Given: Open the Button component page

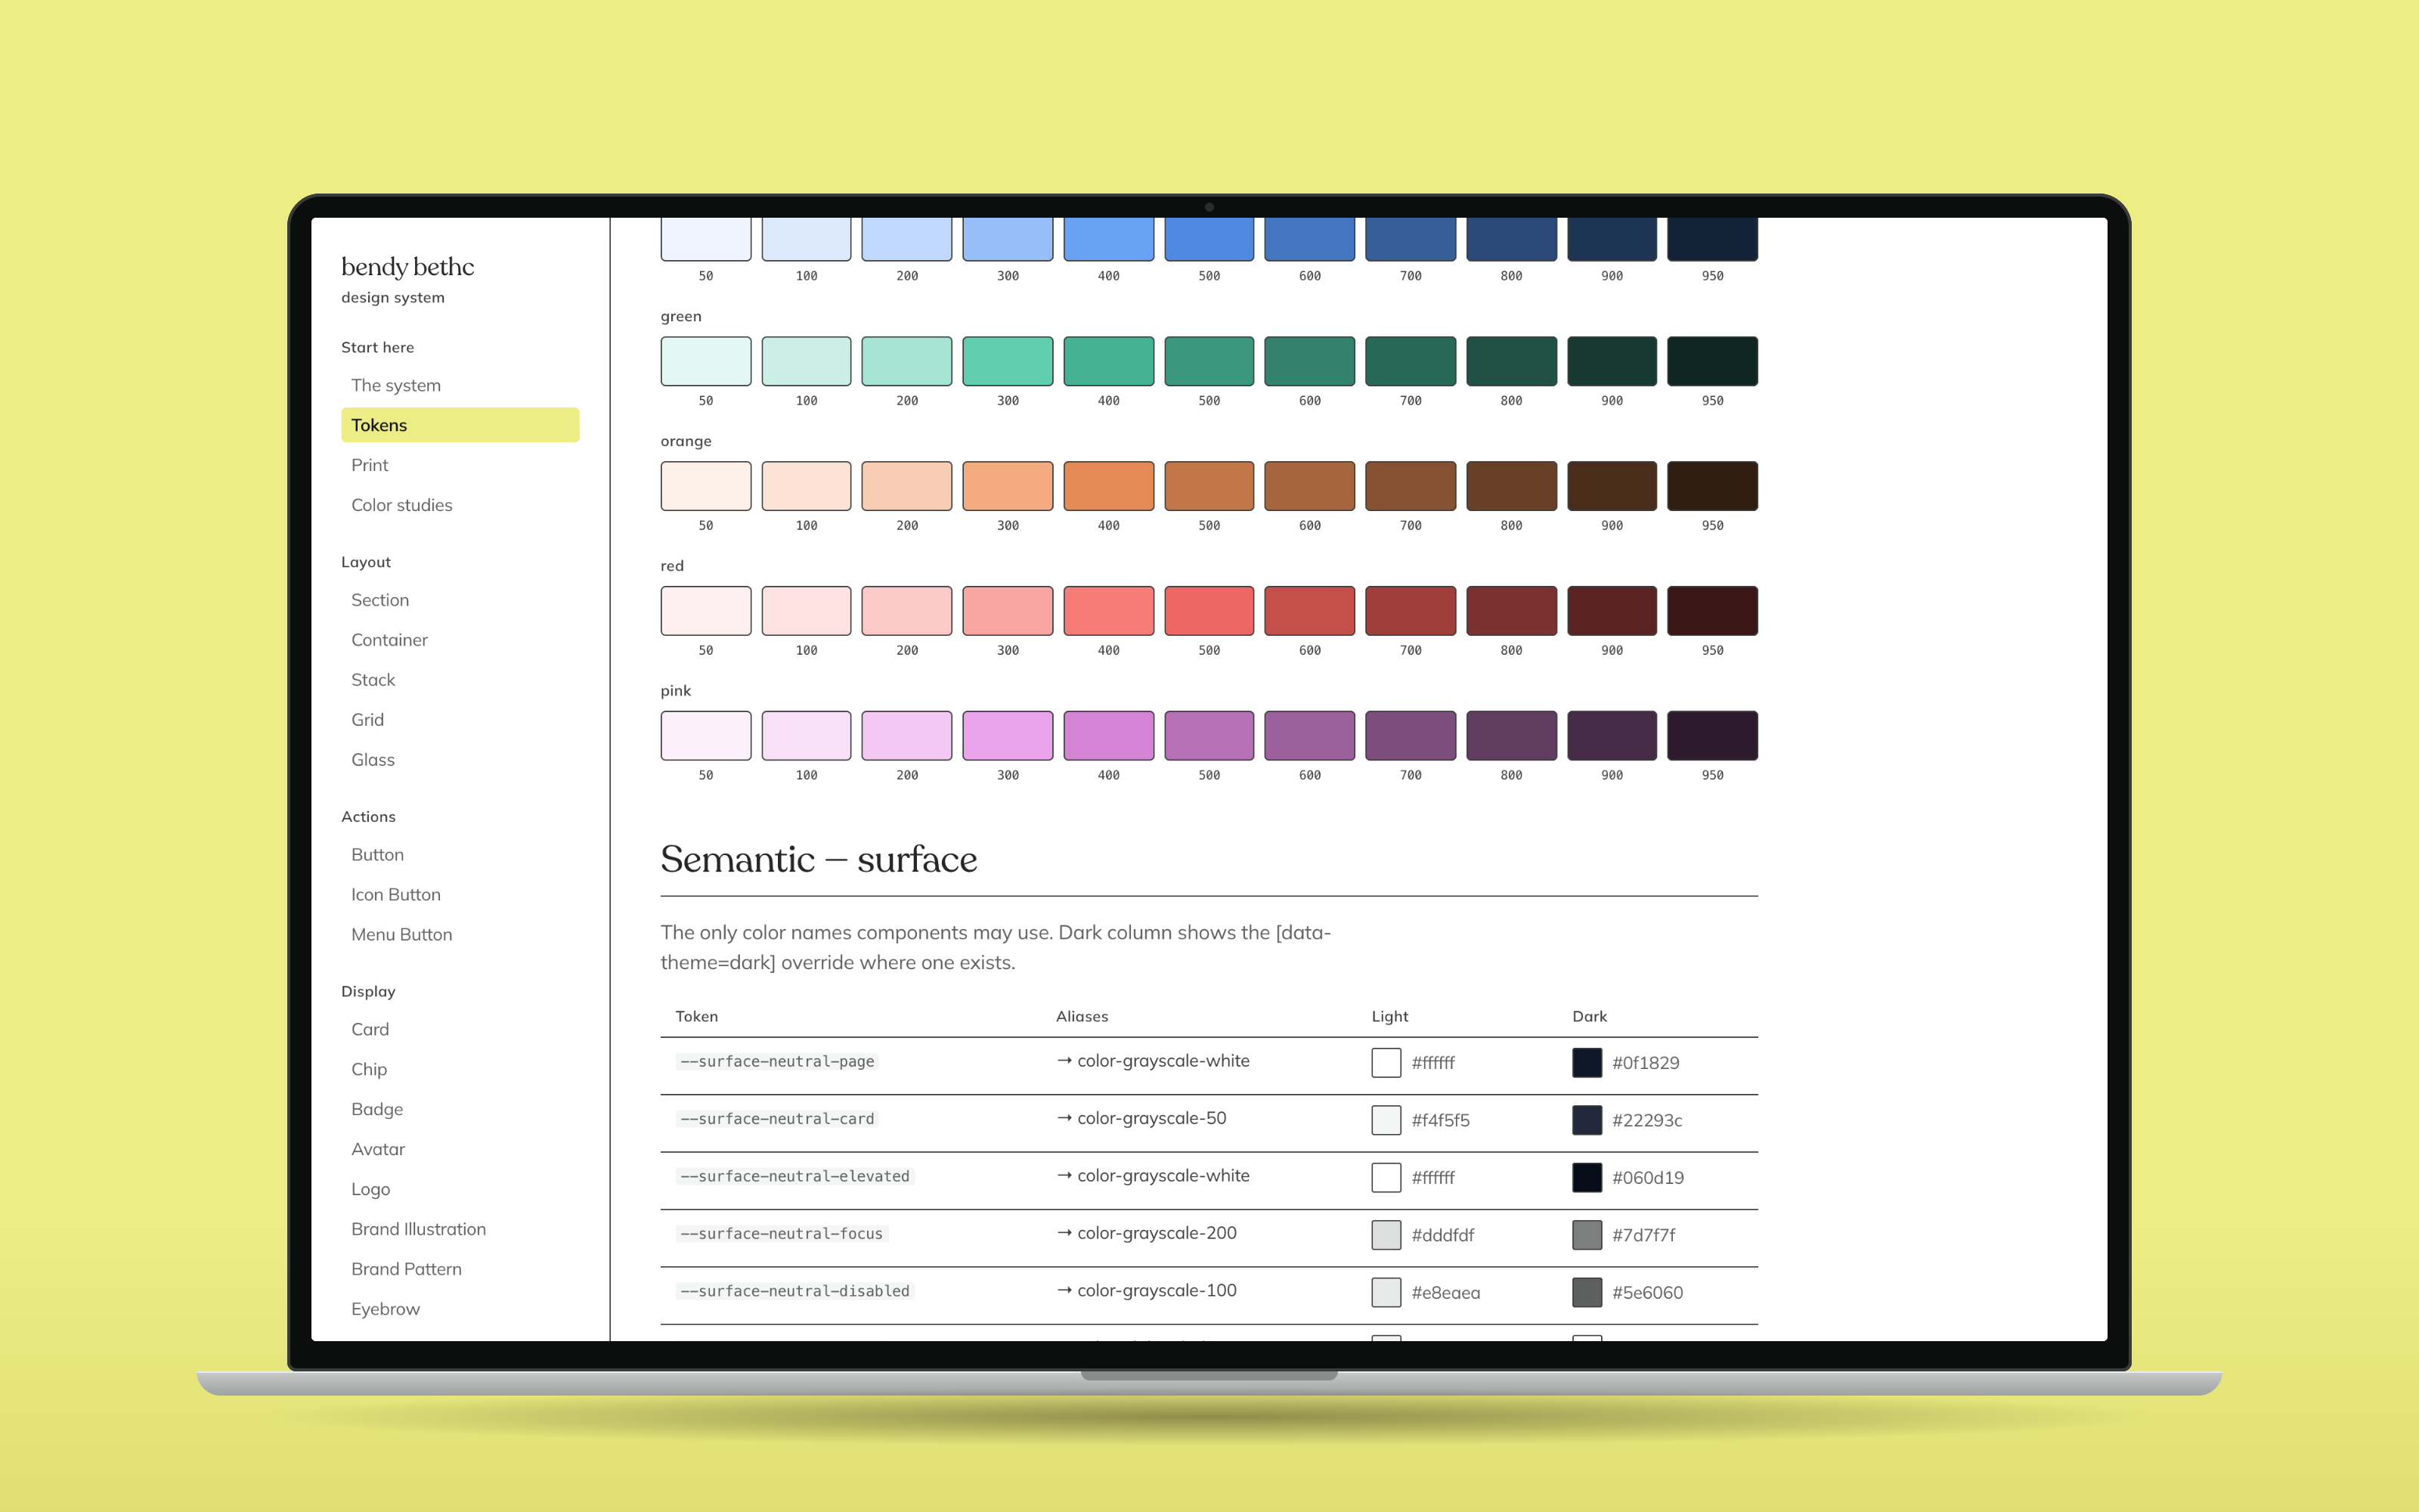Looking at the screenshot, I should pyautogui.click(x=377, y=855).
